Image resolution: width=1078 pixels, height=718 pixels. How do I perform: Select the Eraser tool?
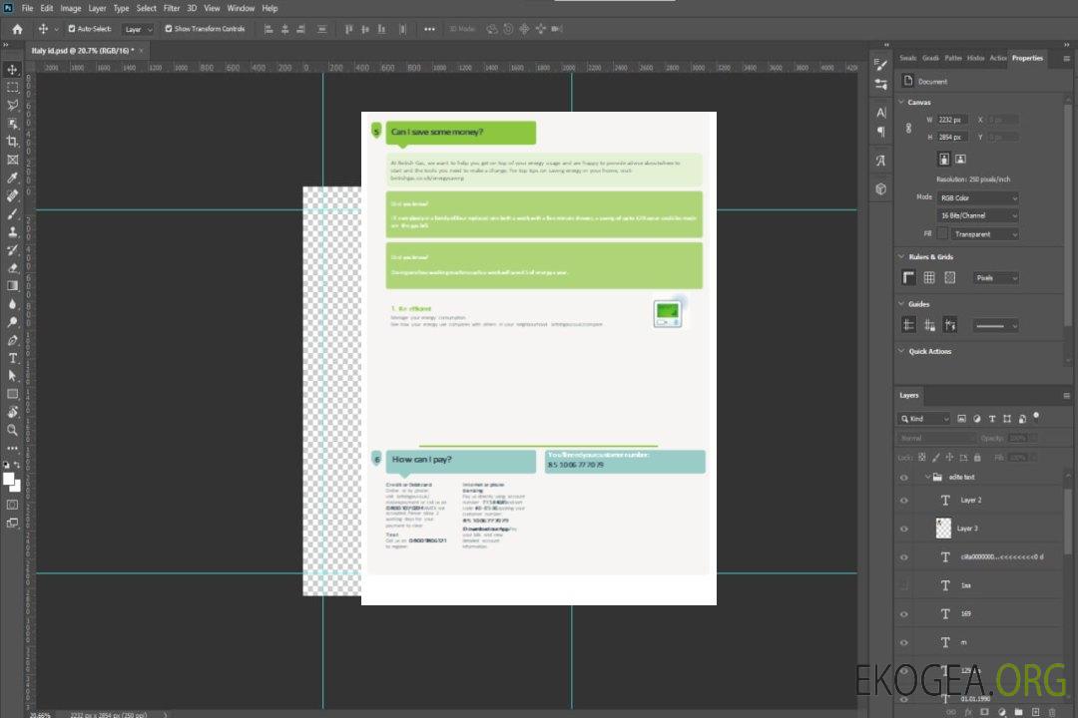12,268
